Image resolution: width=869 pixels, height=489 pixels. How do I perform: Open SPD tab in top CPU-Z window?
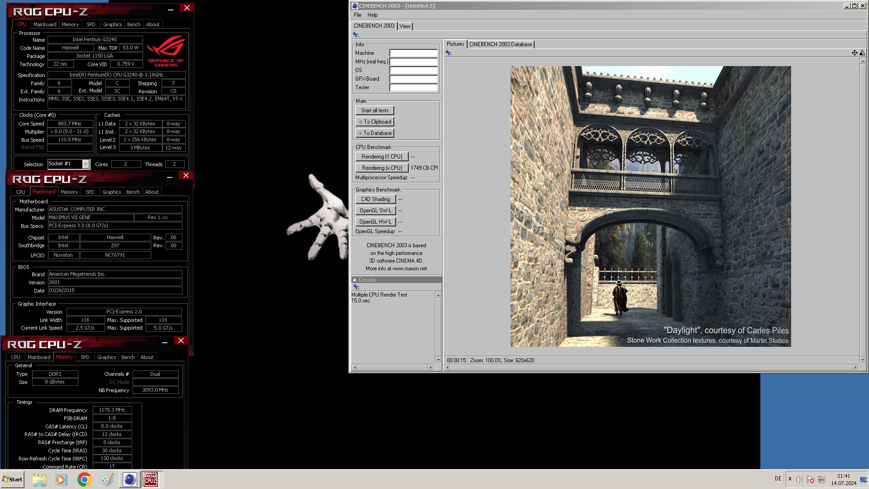coord(91,24)
